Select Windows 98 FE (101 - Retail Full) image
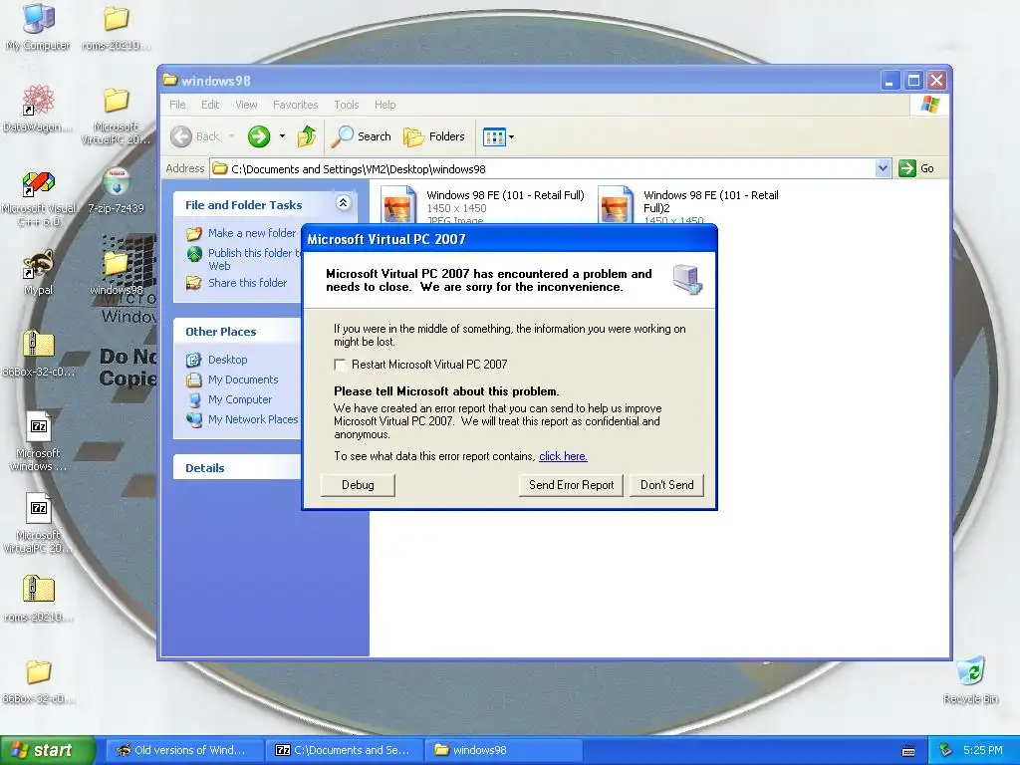Screen dimensions: 1020x765 pos(483,205)
